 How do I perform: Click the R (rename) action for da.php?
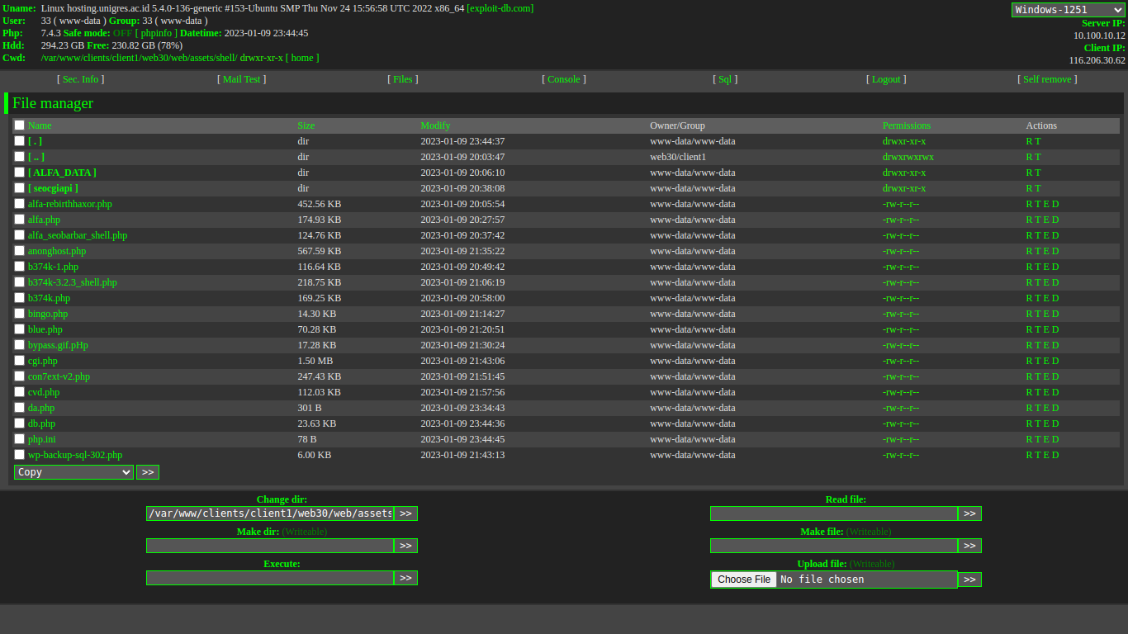[1029, 408]
